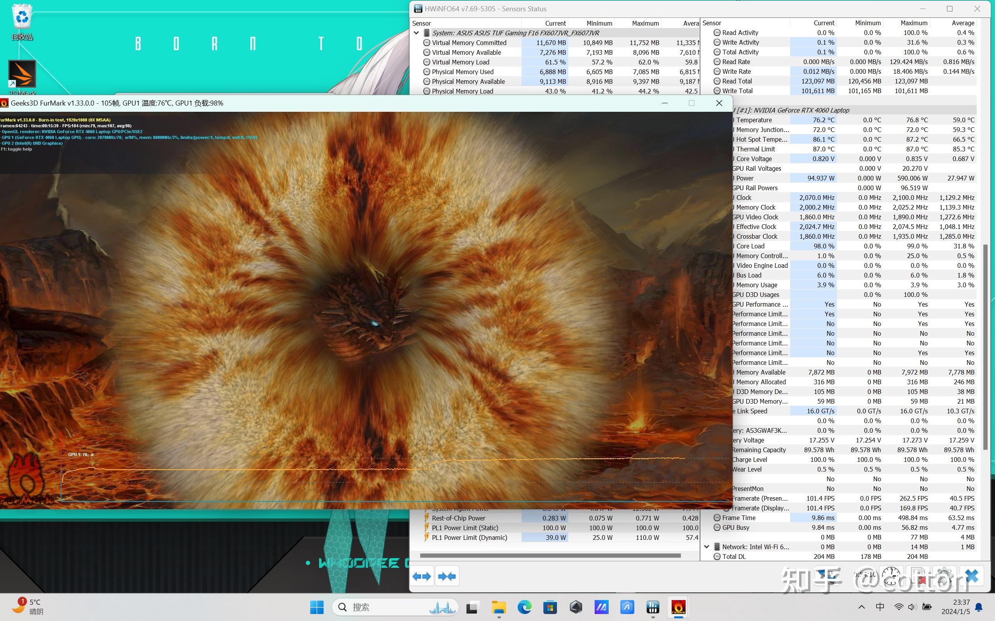
Task: Click the HWiNFO64 sensors status icon
Action: click(x=417, y=8)
